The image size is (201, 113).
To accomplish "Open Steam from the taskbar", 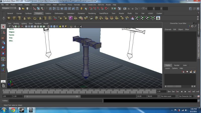I will point(22,110).
